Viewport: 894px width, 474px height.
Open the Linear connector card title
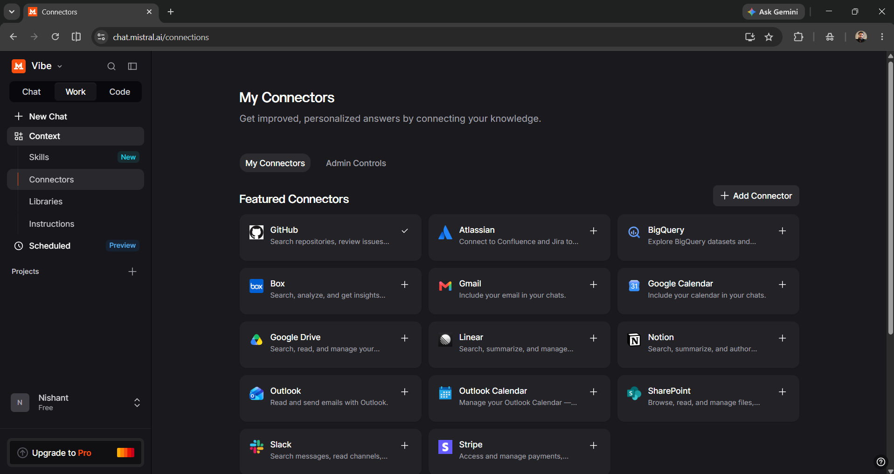tap(471, 337)
